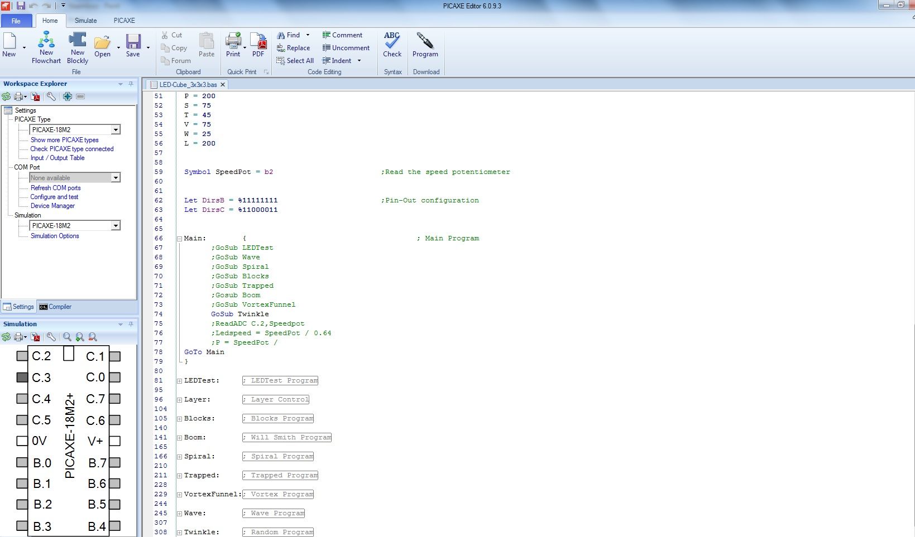Run the Check syntax tool
Image resolution: width=915 pixels, height=537 pixels.
tap(392, 41)
